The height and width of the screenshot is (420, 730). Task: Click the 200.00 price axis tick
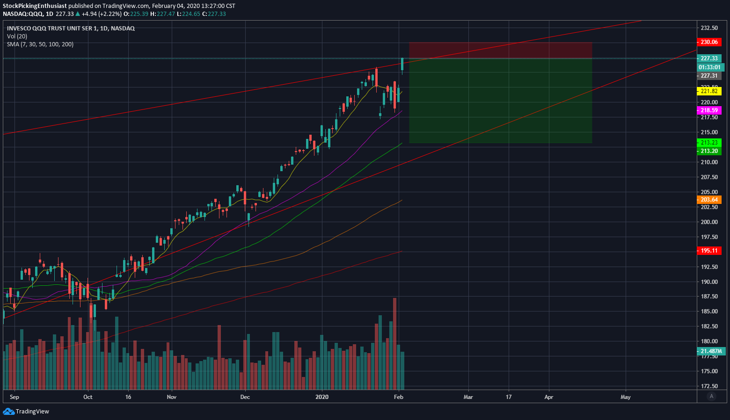click(x=709, y=222)
